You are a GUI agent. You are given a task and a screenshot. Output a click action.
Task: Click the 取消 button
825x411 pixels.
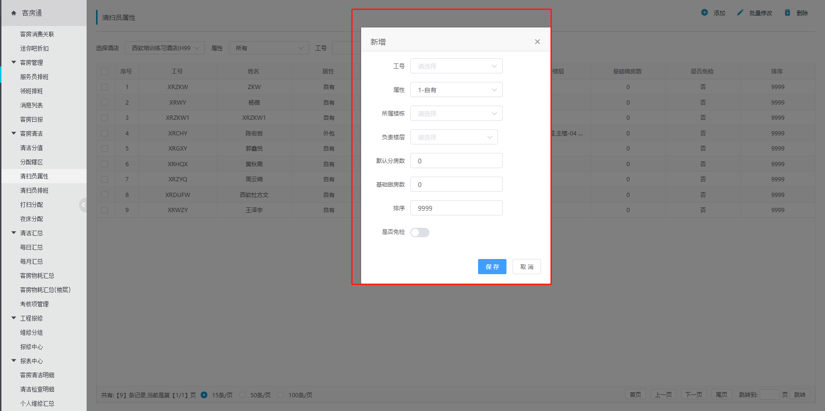[527, 267]
